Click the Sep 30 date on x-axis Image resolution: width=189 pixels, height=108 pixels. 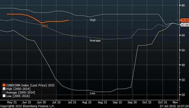click(x=132, y=102)
